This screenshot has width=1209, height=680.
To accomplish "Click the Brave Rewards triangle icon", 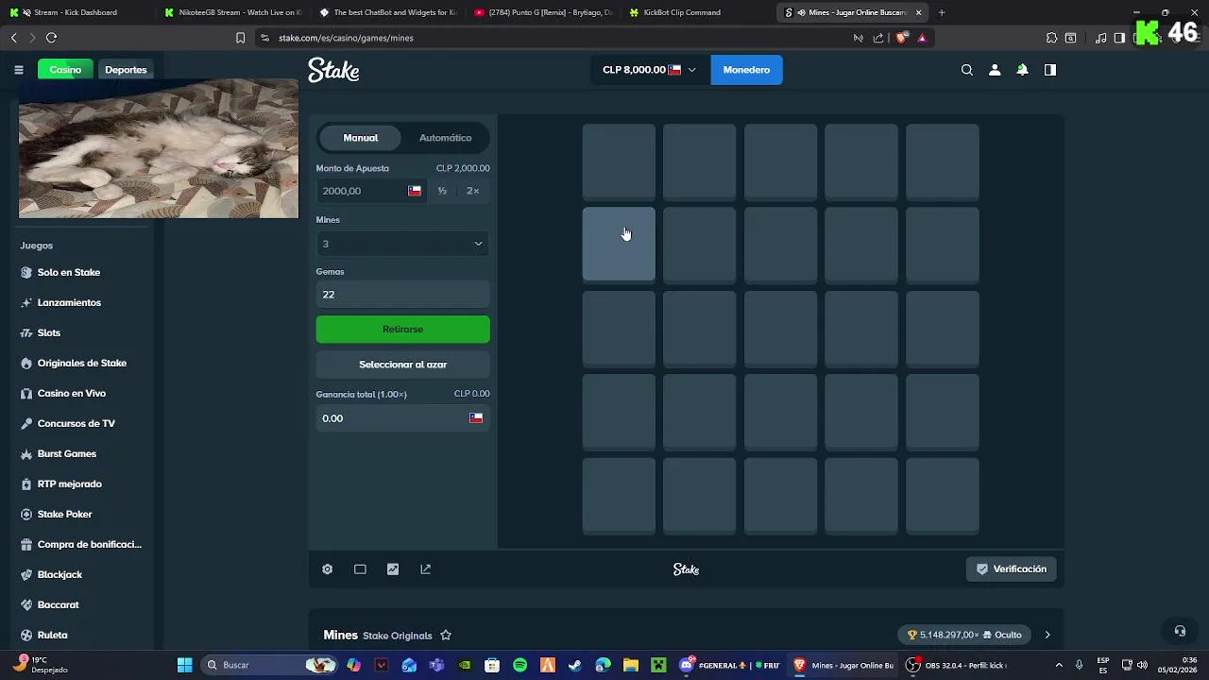I will (x=922, y=38).
